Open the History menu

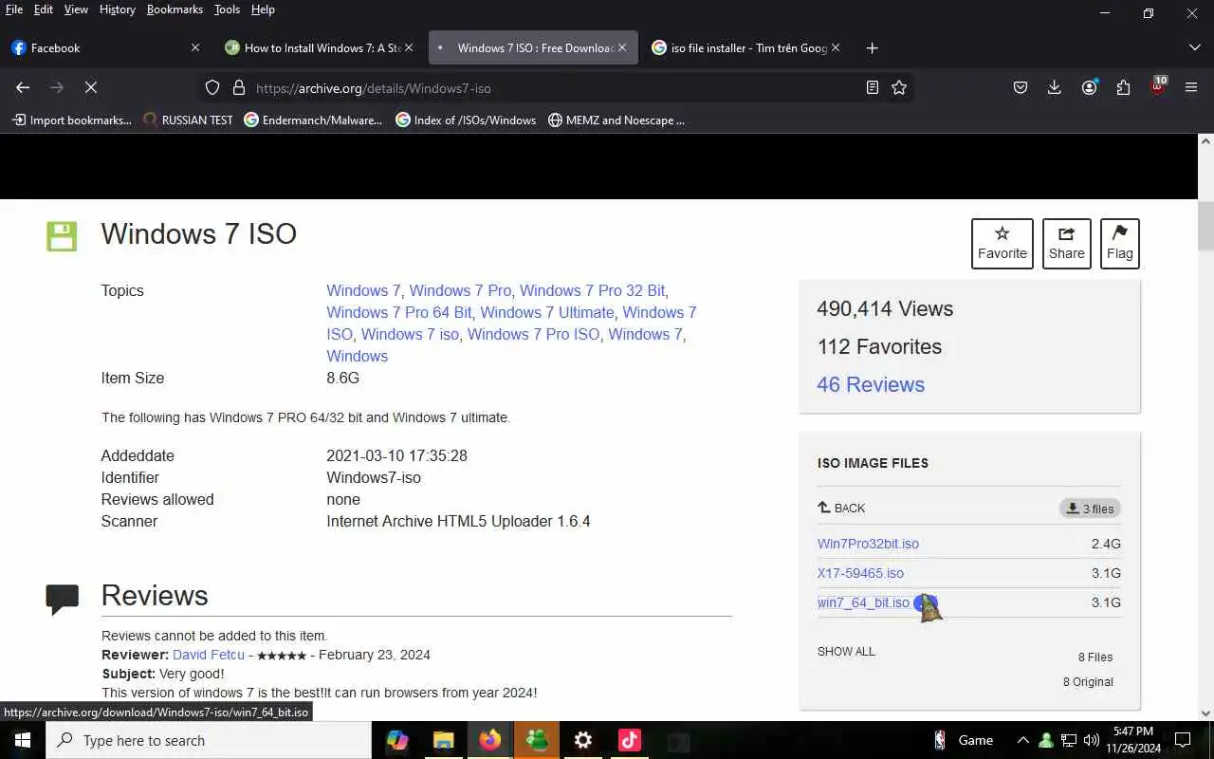[118, 9]
